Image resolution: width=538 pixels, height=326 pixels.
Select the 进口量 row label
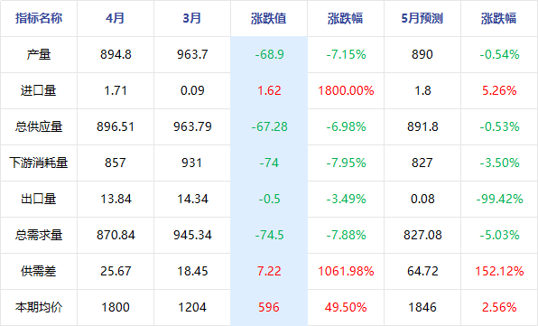(39, 90)
